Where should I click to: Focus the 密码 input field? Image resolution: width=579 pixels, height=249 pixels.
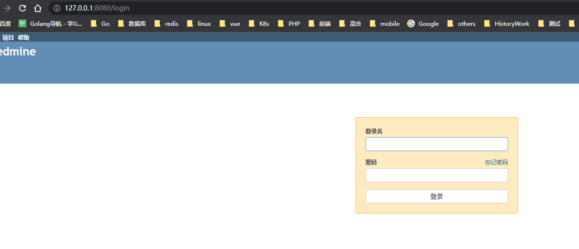point(436,175)
